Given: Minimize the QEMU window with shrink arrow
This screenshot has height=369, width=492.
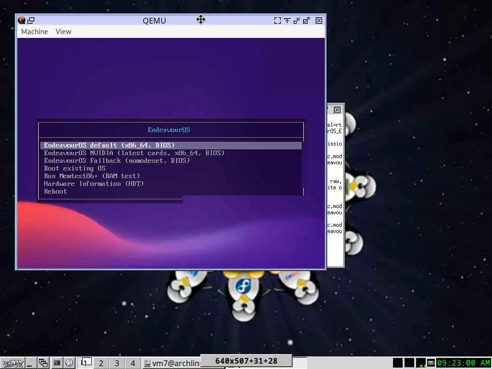Looking at the screenshot, I should click(x=296, y=21).
